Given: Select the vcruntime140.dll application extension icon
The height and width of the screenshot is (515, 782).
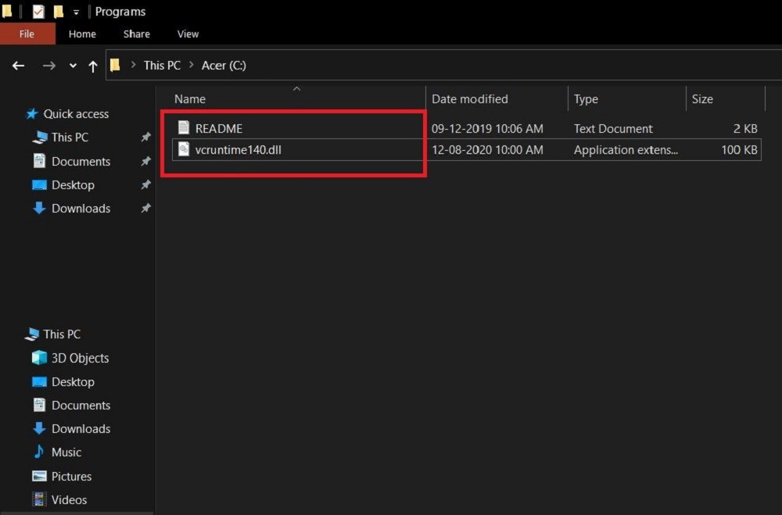Looking at the screenshot, I should click(x=184, y=149).
